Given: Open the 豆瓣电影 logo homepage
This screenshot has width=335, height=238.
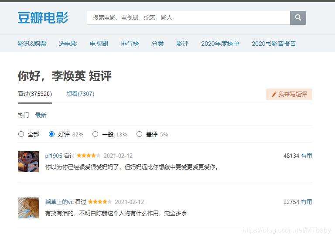Looking at the screenshot, I should (x=43, y=18).
